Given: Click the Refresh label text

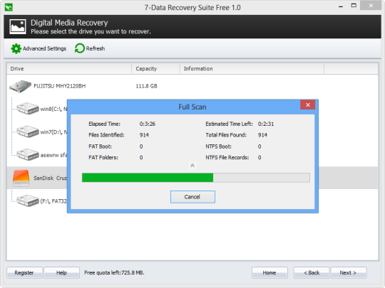Looking at the screenshot, I should [x=96, y=48].
